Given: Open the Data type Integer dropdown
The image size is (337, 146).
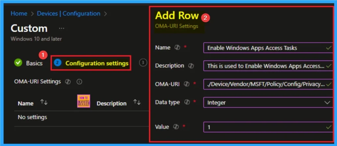Looking at the screenshot, I should pyautogui.click(x=268, y=103).
